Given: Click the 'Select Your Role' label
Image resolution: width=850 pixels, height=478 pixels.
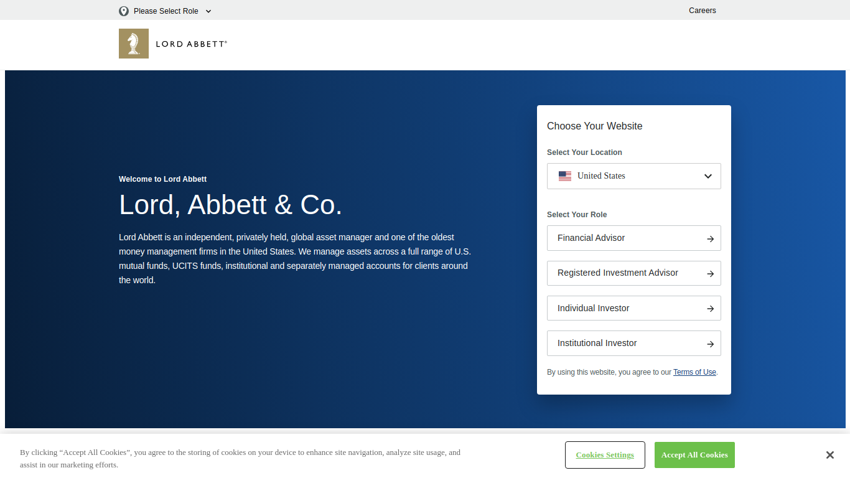Looking at the screenshot, I should (577, 215).
